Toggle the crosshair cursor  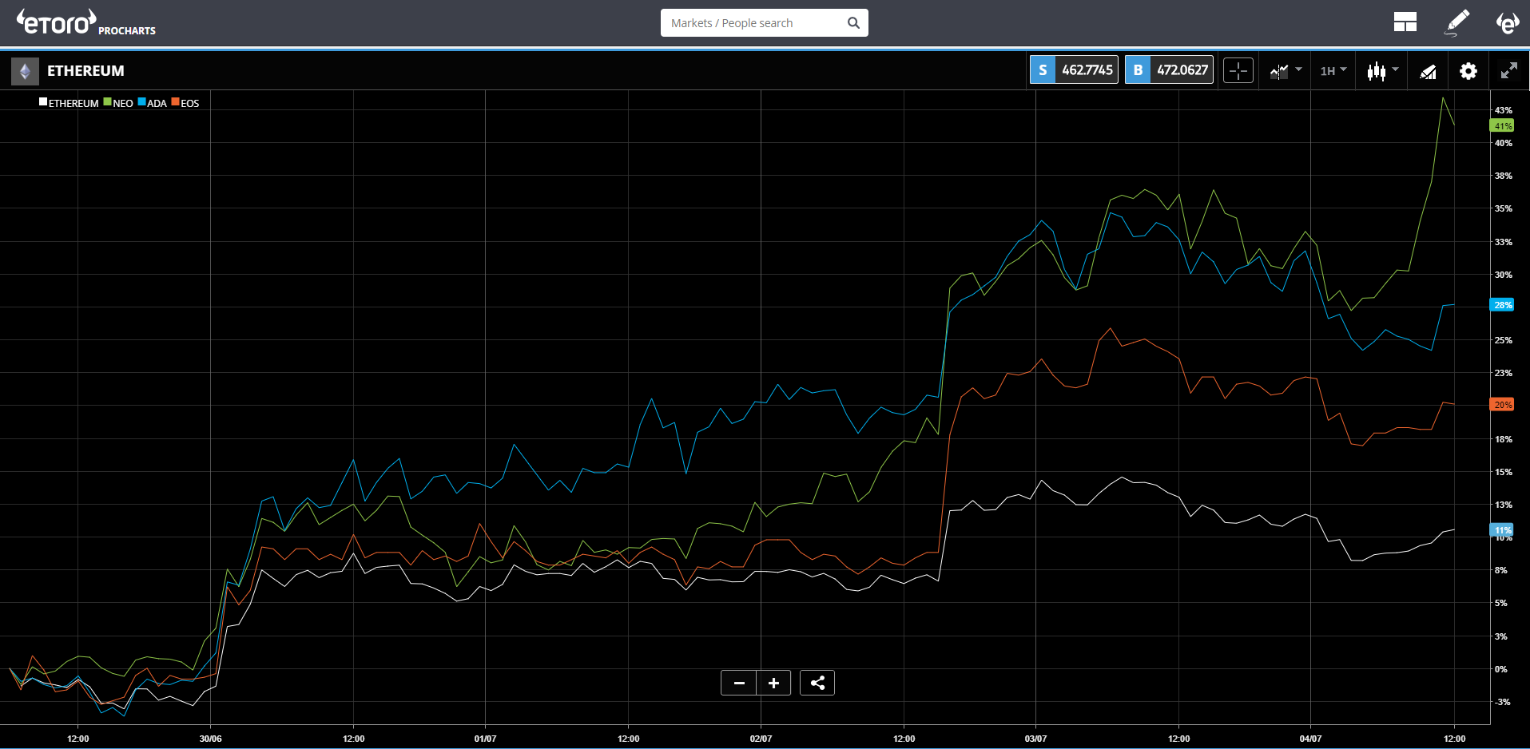click(x=1238, y=71)
